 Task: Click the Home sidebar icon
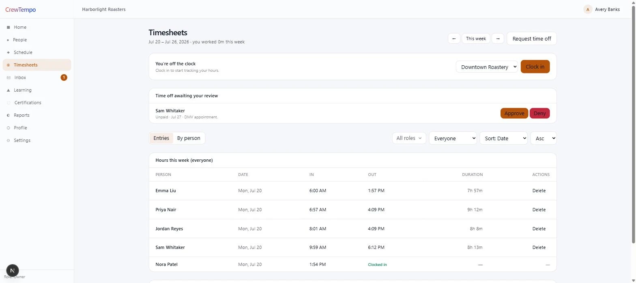click(x=8, y=27)
